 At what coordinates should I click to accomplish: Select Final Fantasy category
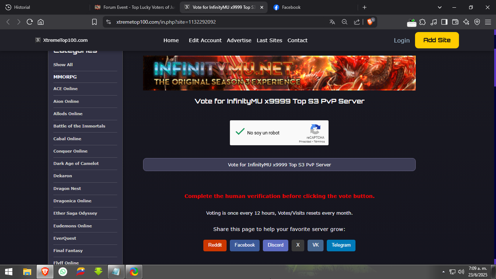[x=68, y=251]
